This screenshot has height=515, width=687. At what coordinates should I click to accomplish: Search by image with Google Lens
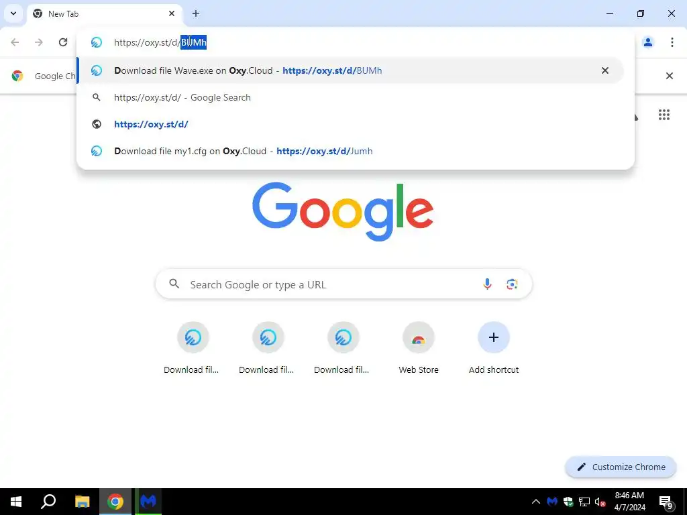[512, 284]
